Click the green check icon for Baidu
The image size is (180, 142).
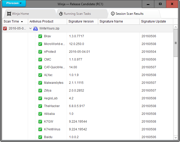[x=40, y=137]
